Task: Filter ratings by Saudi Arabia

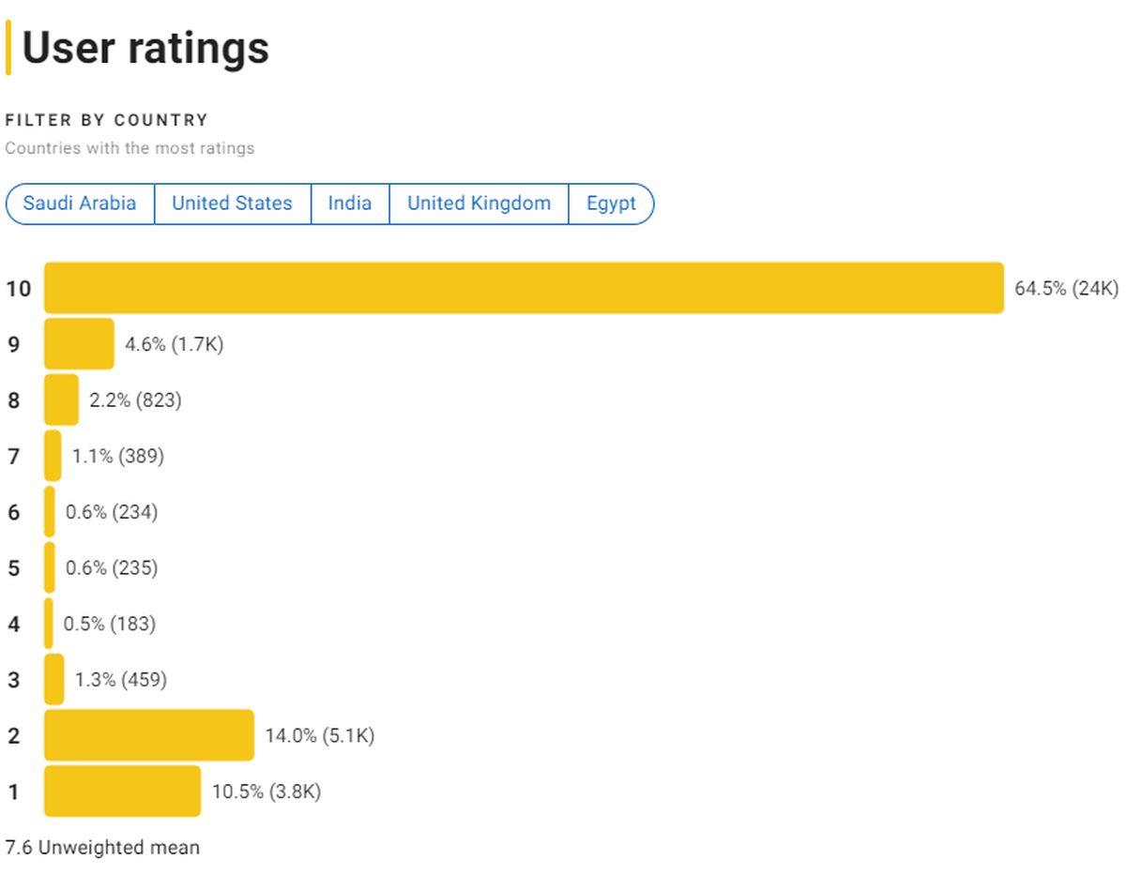Action: (x=80, y=204)
